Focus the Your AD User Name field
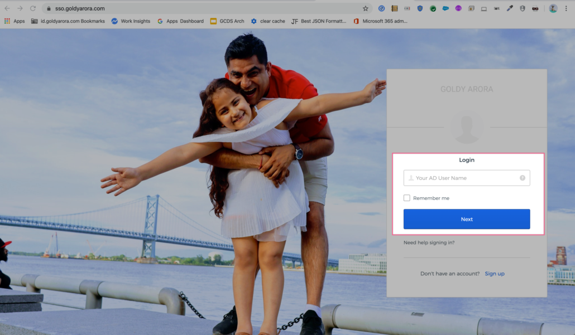Image resolution: width=575 pixels, height=335 pixels. tap(467, 178)
